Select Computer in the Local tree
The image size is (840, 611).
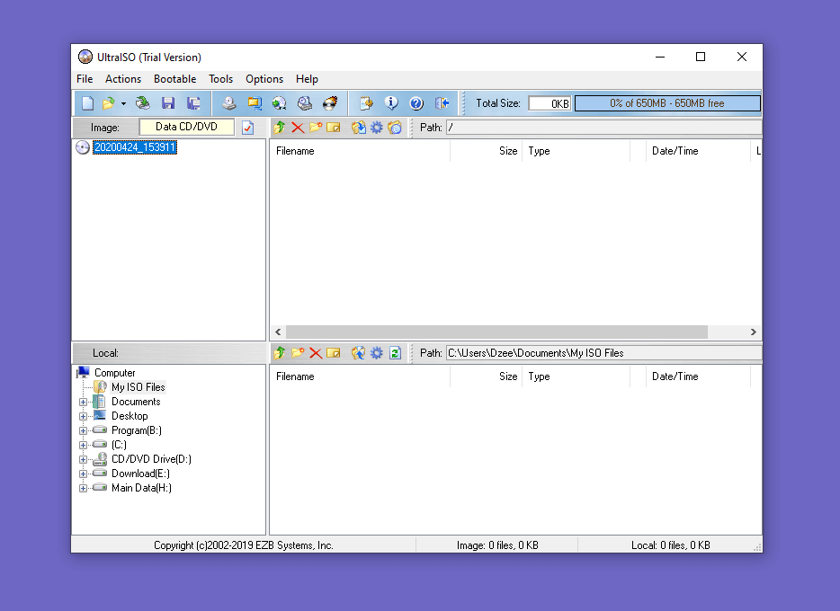tap(114, 372)
